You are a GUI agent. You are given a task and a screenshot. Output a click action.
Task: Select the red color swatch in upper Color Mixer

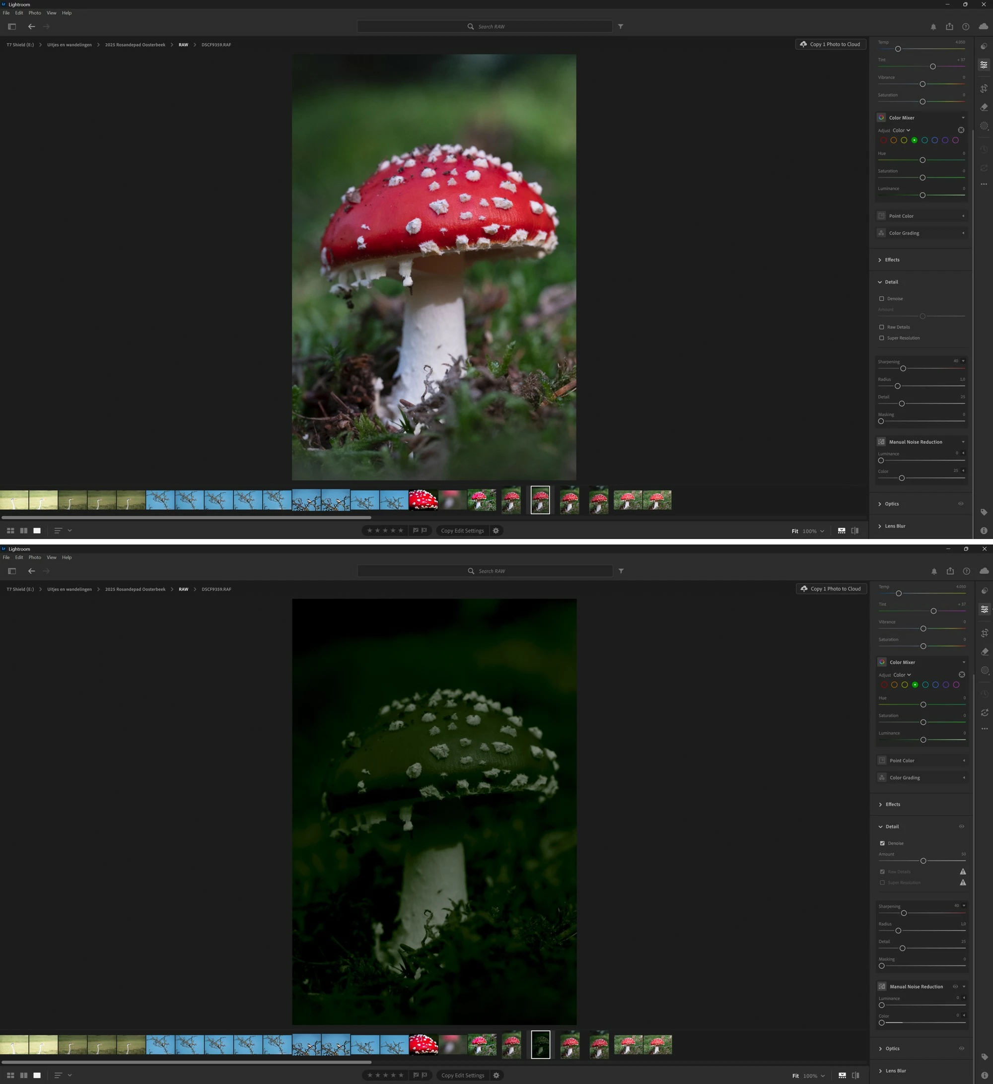click(883, 140)
